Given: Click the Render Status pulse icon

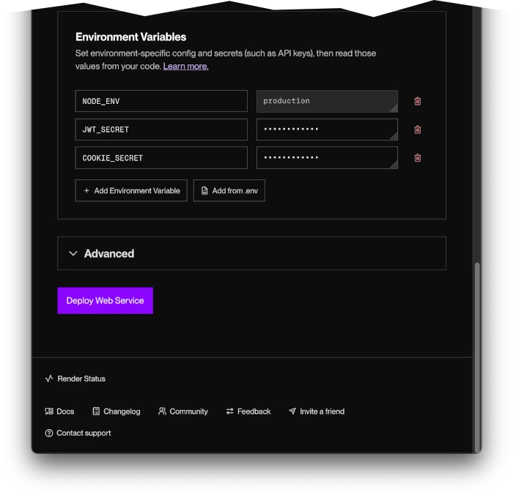Looking at the screenshot, I should (49, 379).
